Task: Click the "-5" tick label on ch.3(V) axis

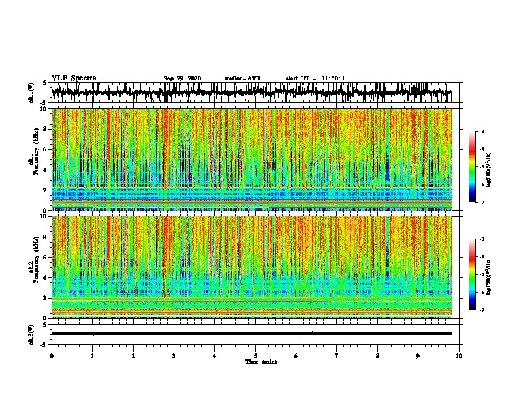Action: (44, 345)
